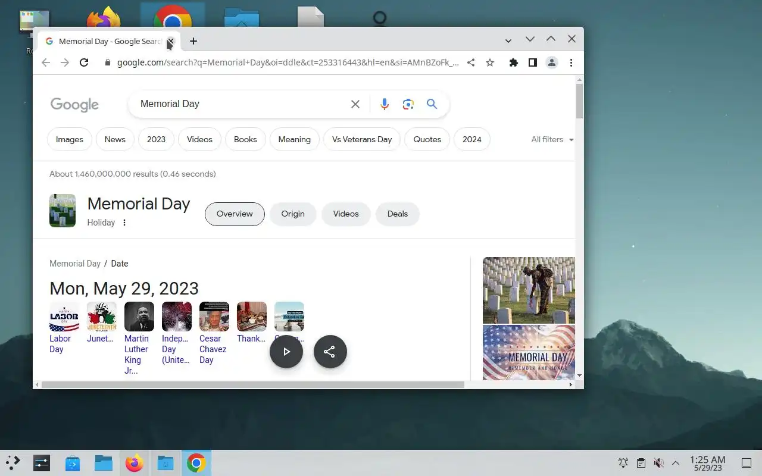The height and width of the screenshot is (476, 762).
Task: Start a voice search with the microphone
Action: coord(385,104)
